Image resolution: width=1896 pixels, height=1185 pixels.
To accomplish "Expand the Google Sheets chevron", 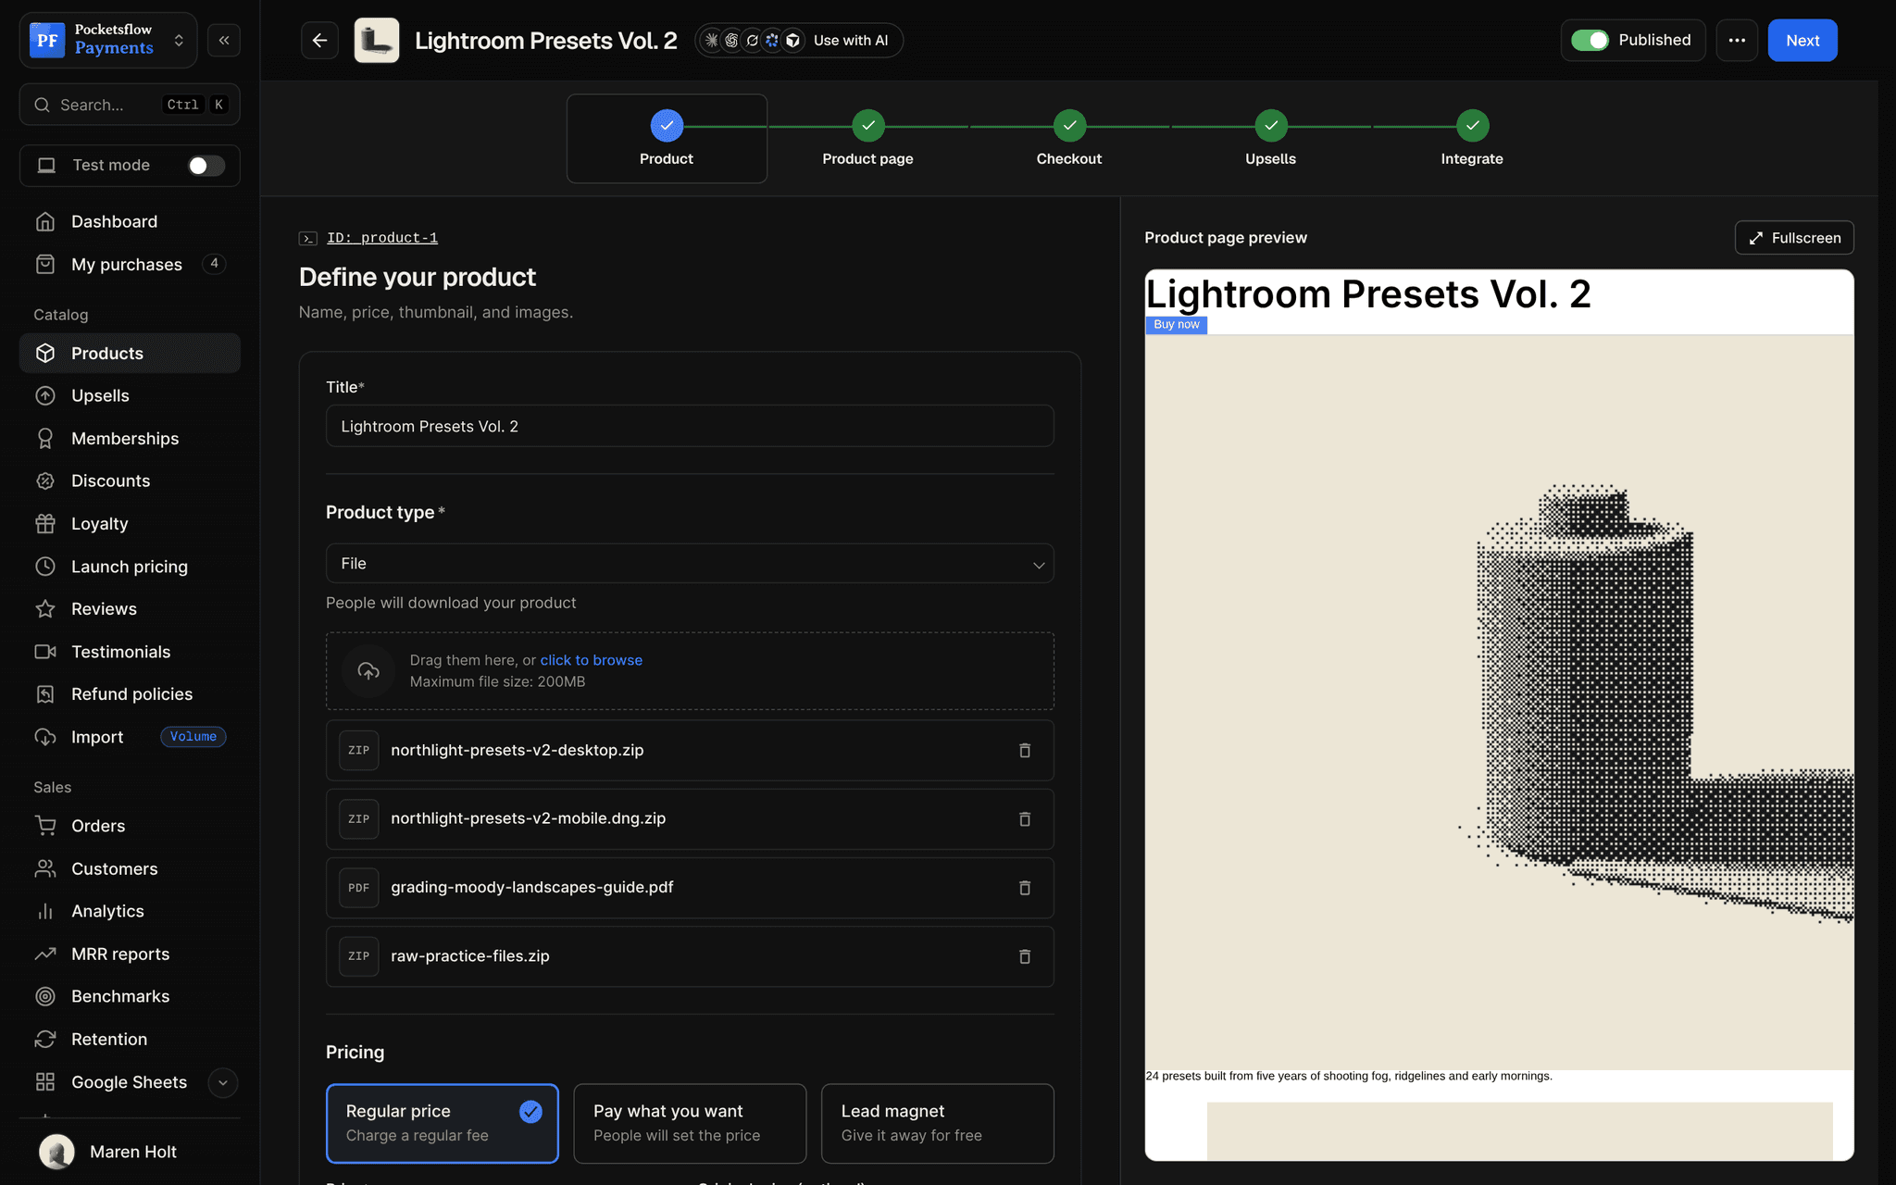I will [222, 1081].
